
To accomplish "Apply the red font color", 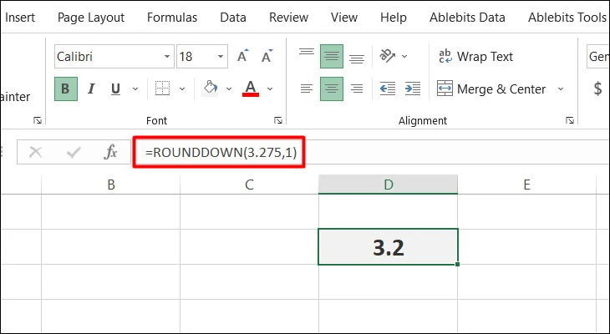I will 251,89.
